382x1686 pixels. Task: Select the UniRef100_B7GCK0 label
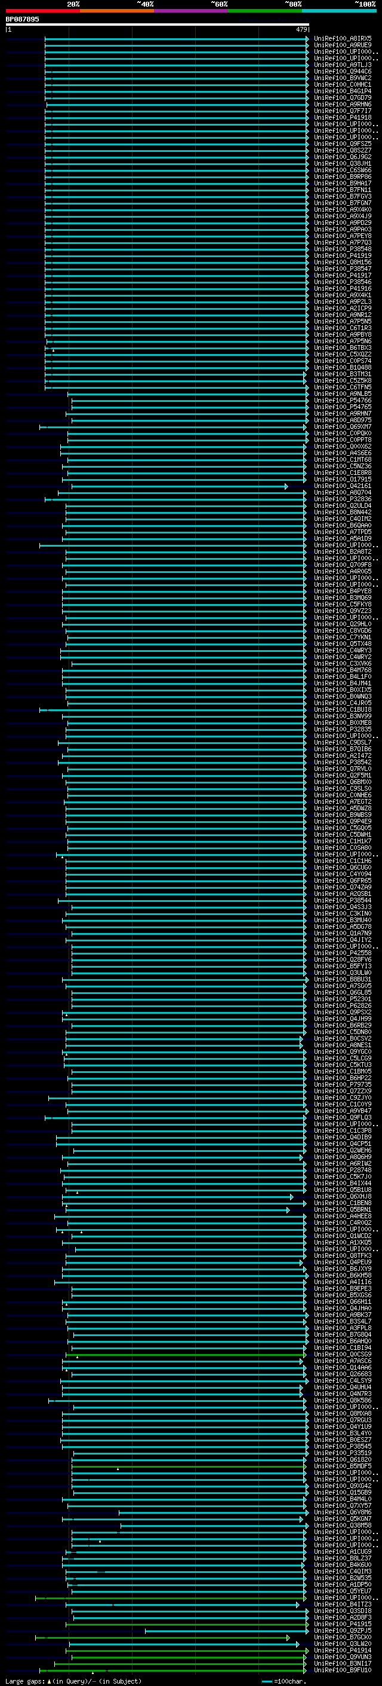coord(342,1637)
